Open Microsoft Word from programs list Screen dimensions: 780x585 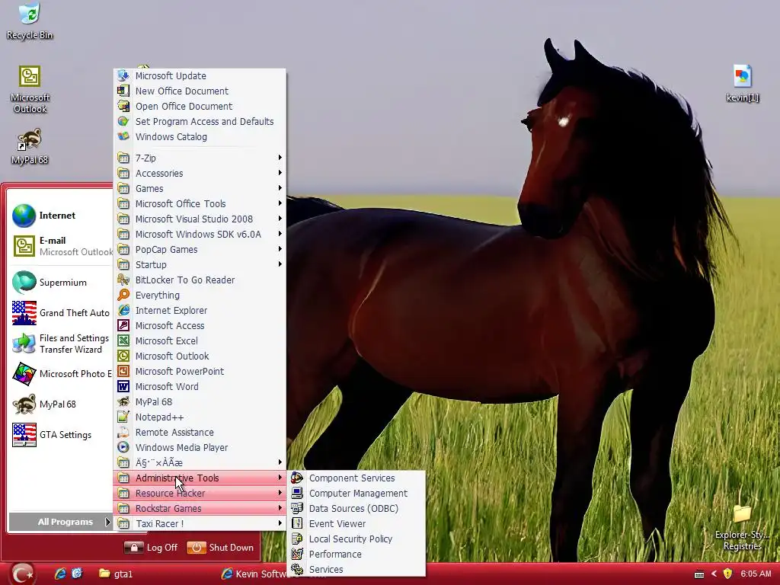tap(200, 387)
